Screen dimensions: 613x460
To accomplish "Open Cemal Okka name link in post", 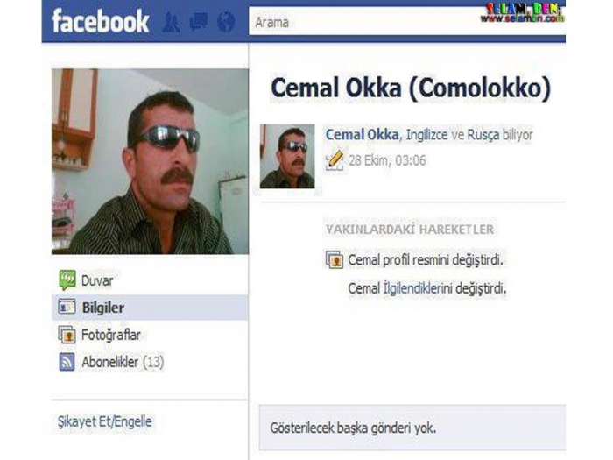I will tap(362, 135).
